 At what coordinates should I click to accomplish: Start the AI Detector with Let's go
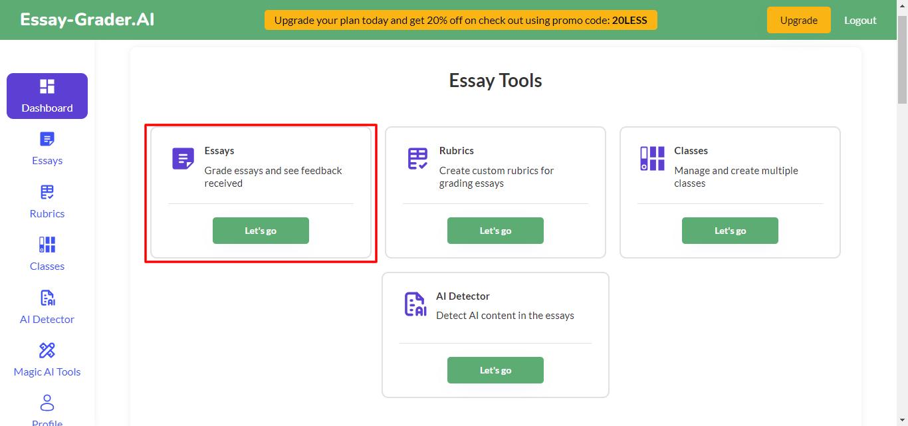tap(495, 370)
